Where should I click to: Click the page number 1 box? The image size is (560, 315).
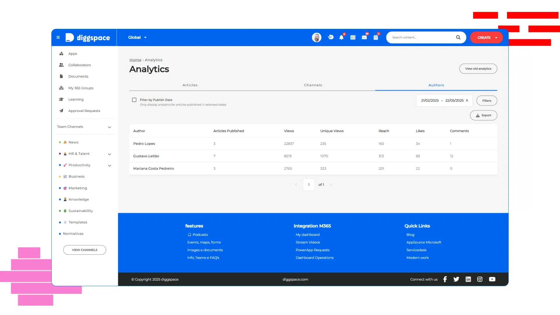309,185
